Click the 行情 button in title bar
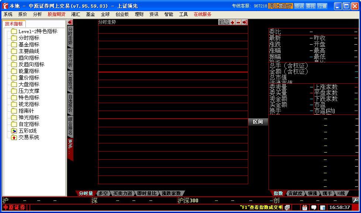The image size is (361, 213). pos(322,6)
